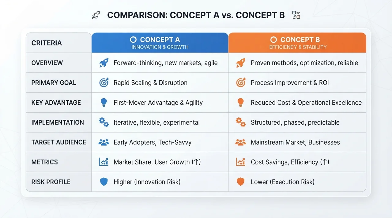Click the blue people icon in Target Audience row
Image resolution: width=392 pixels, height=218 pixels.
pyautogui.click(x=104, y=142)
